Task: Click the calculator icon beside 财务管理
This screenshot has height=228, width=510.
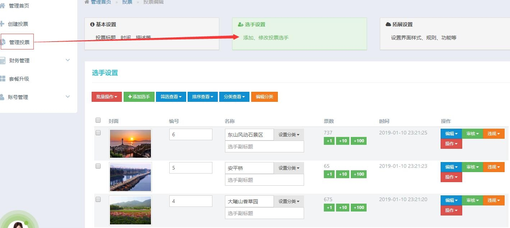Action: [x=3, y=61]
